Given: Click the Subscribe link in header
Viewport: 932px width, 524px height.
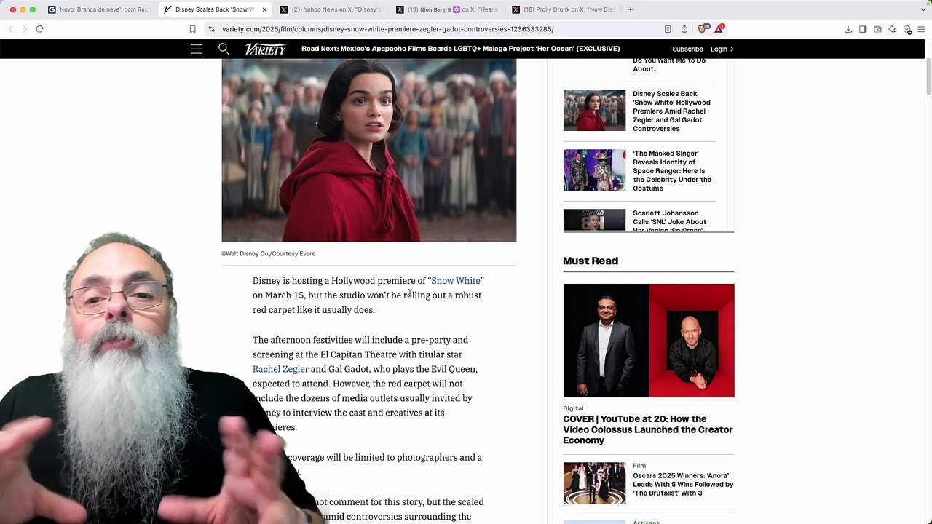Looking at the screenshot, I should click(x=687, y=49).
